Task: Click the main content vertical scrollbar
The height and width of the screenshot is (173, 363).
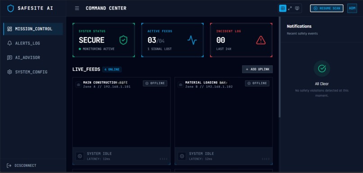Action: pyautogui.click(x=280, y=67)
